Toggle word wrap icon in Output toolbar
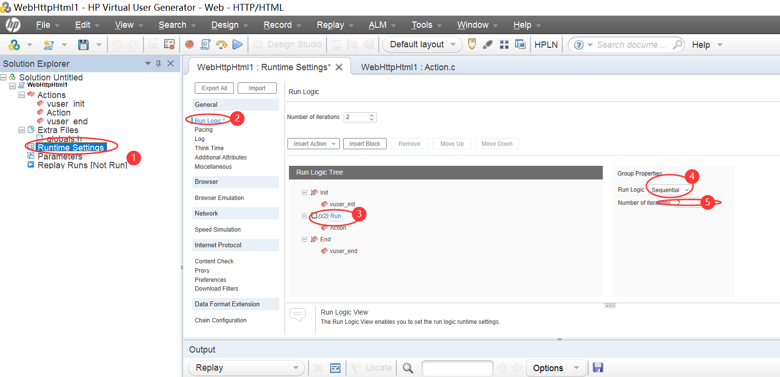 [335, 368]
